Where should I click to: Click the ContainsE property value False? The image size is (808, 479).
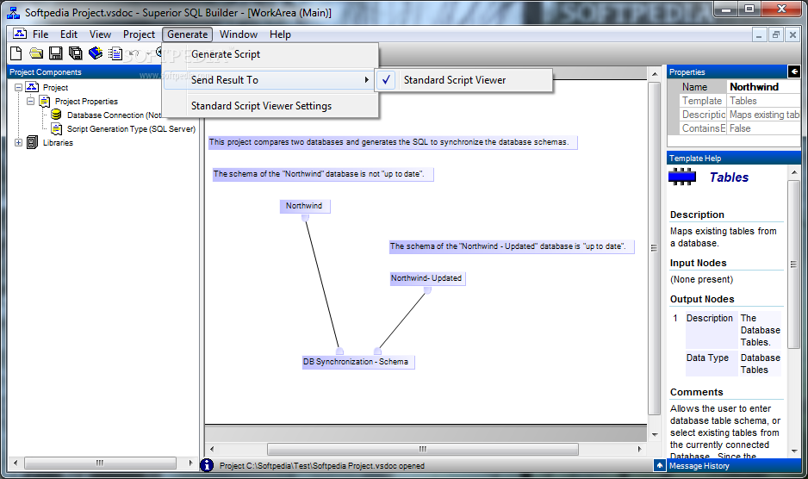point(764,128)
